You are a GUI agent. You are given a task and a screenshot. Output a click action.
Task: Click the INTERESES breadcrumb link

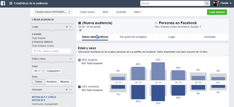point(38,97)
